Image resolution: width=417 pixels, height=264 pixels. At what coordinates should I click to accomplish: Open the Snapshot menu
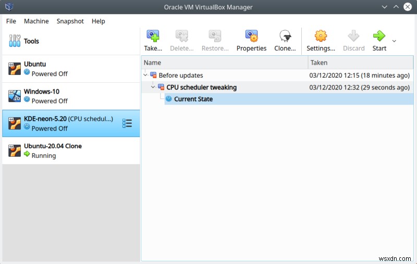coord(70,21)
